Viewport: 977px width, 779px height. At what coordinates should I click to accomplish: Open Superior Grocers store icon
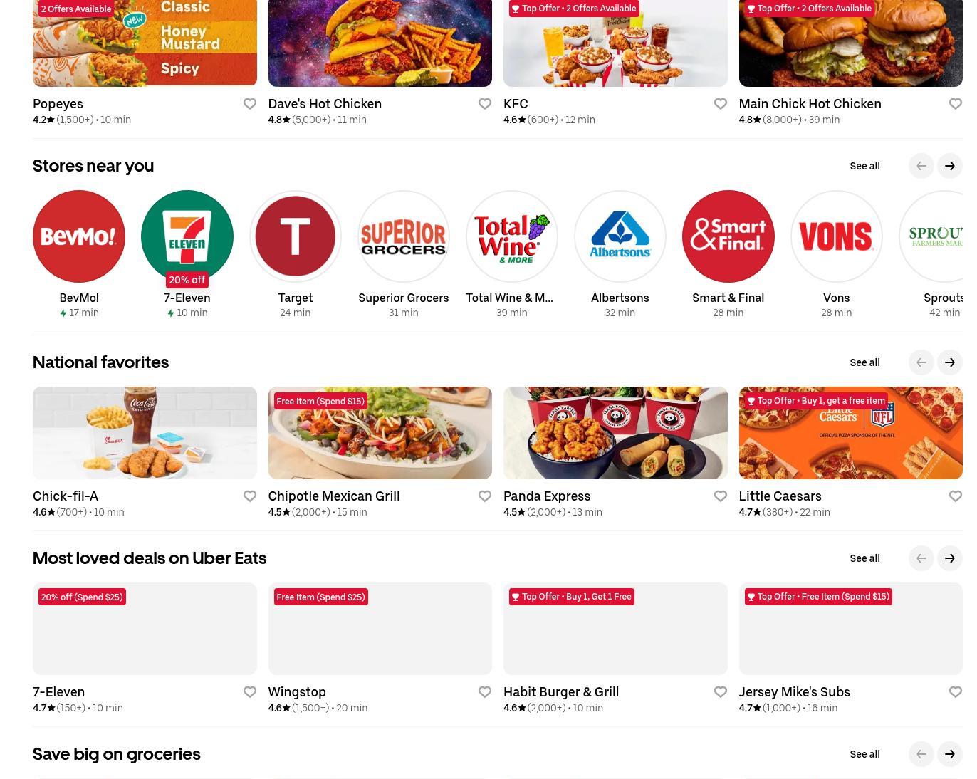coord(404,236)
